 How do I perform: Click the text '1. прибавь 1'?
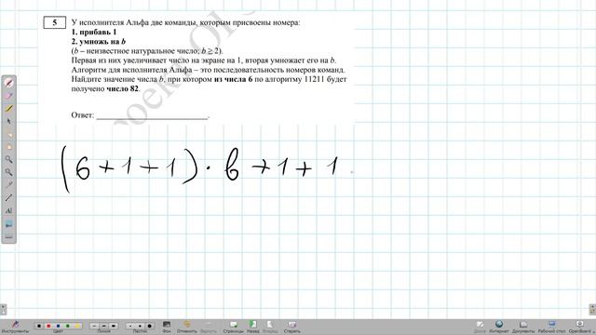pyautogui.click(x=94, y=32)
